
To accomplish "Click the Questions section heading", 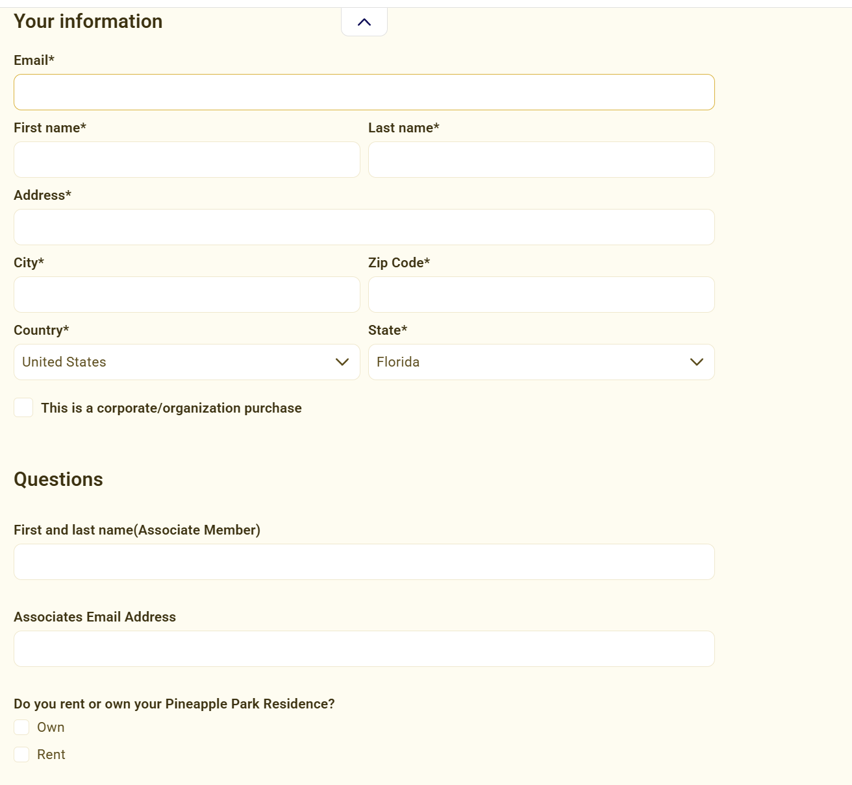I will click(58, 479).
